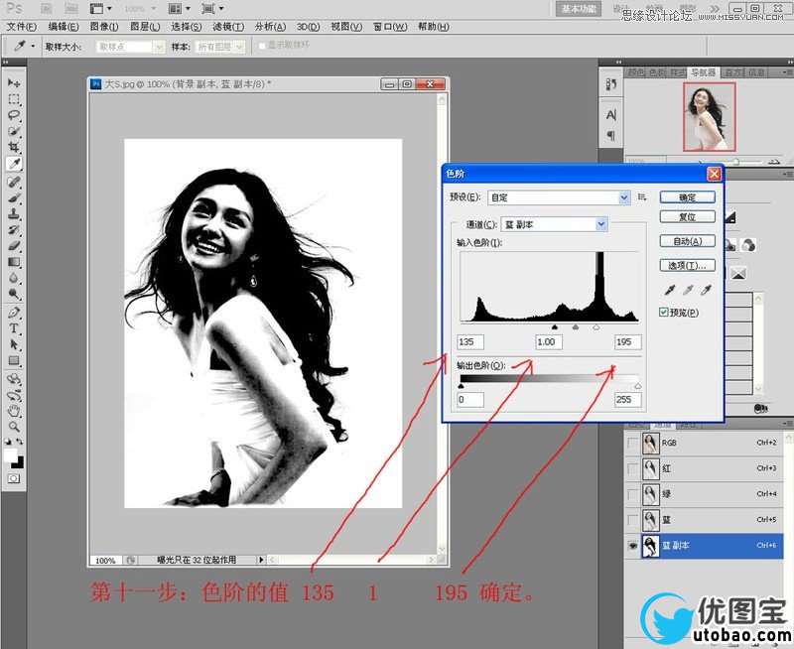Image resolution: width=794 pixels, height=649 pixels.
Task: Select the Rectangle shape tool
Action: point(14,361)
